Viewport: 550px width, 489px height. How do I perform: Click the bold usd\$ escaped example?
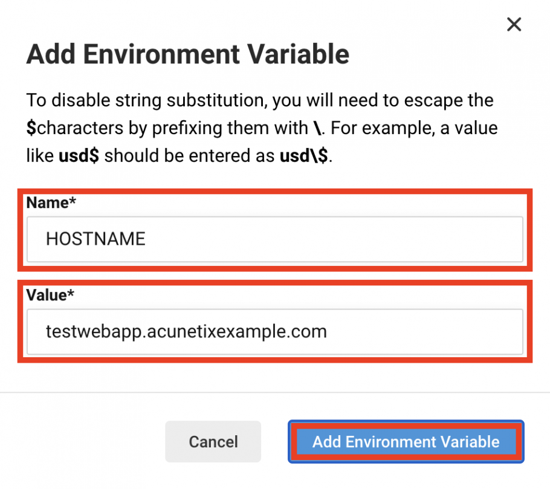pos(304,156)
